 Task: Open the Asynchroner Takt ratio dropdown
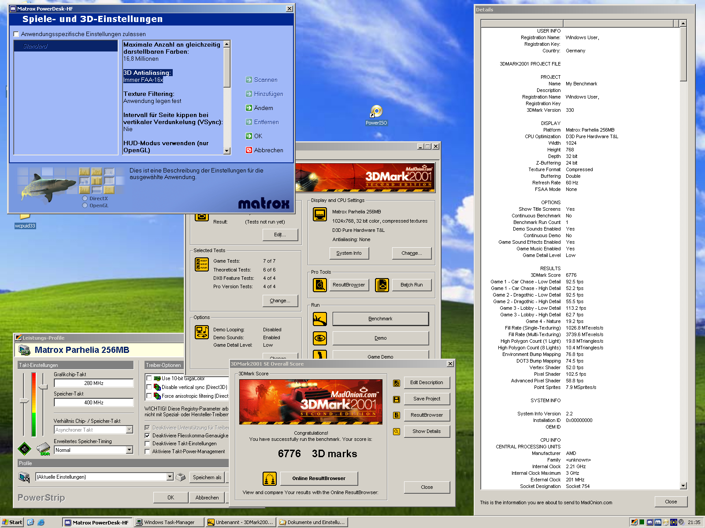coord(130,430)
